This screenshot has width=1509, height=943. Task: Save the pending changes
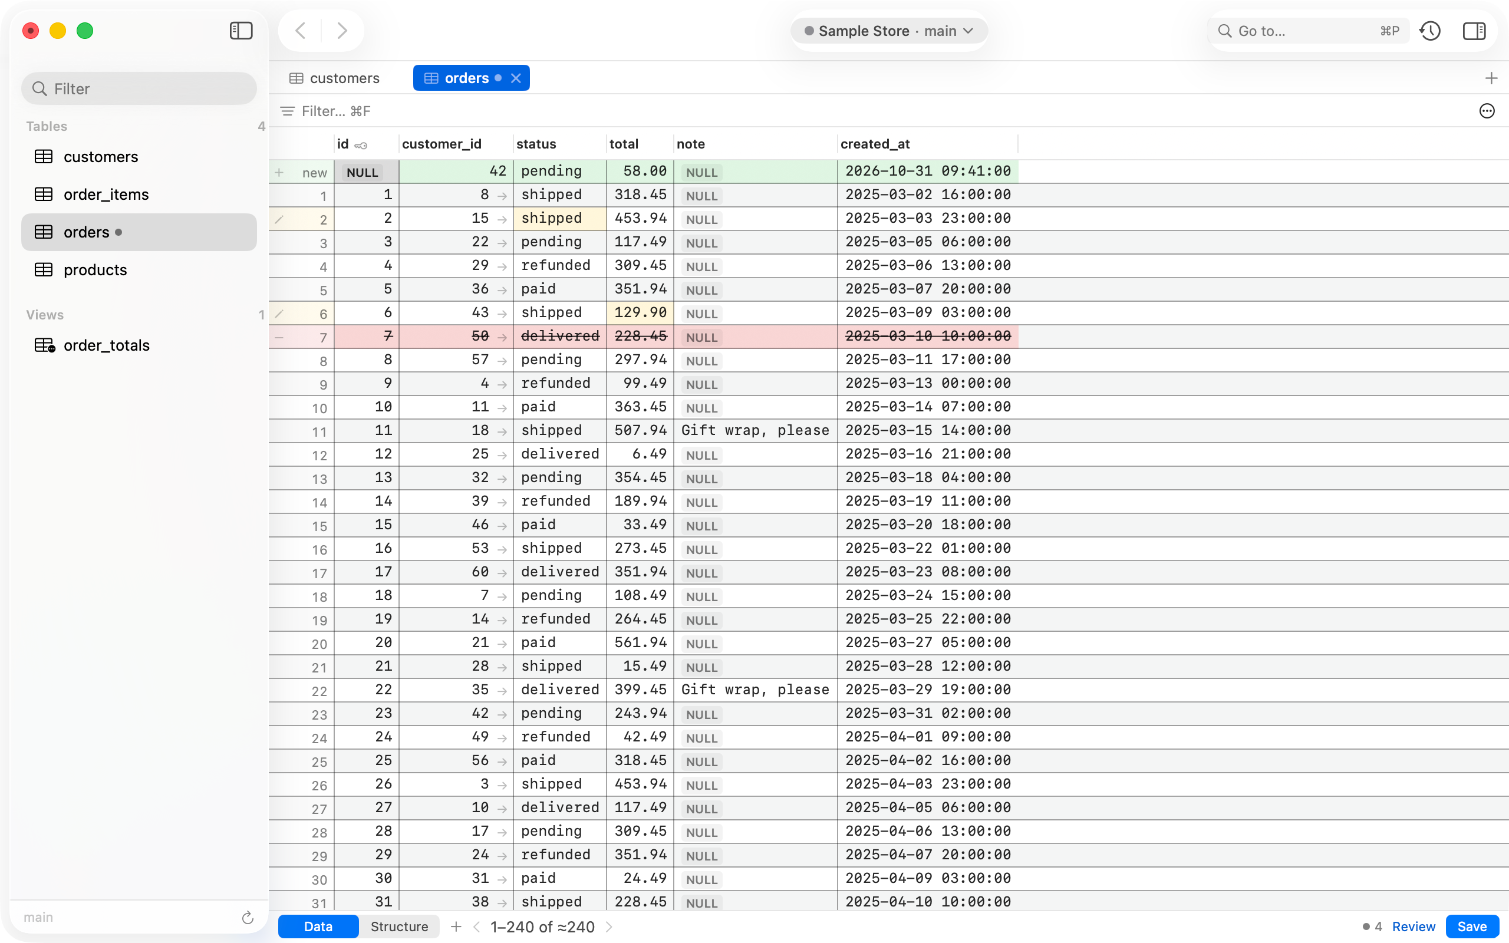click(x=1472, y=926)
